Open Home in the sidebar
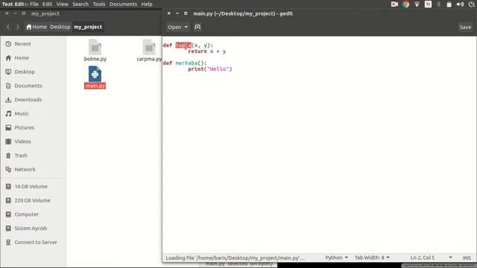 tap(22, 58)
